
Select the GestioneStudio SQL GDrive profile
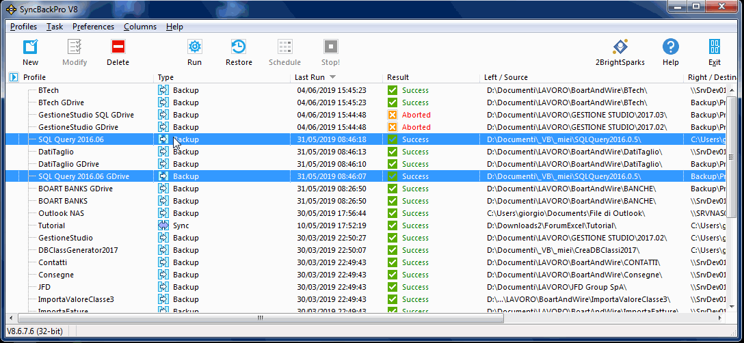86,115
